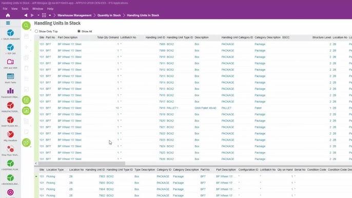Open the View menu

pos(14,9)
